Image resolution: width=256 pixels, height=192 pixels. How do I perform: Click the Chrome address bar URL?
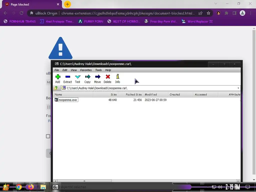pyautogui.click(x=128, y=13)
